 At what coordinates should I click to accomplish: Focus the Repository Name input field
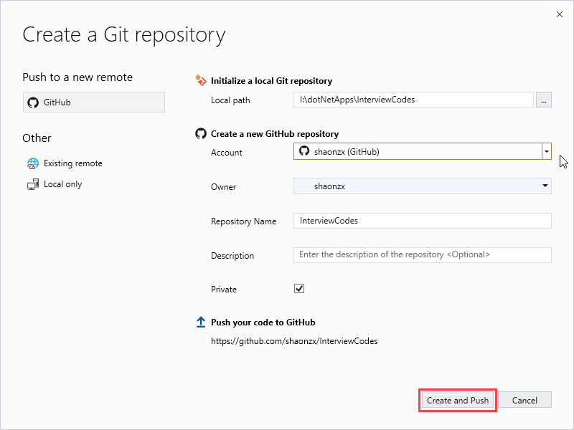click(423, 221)
